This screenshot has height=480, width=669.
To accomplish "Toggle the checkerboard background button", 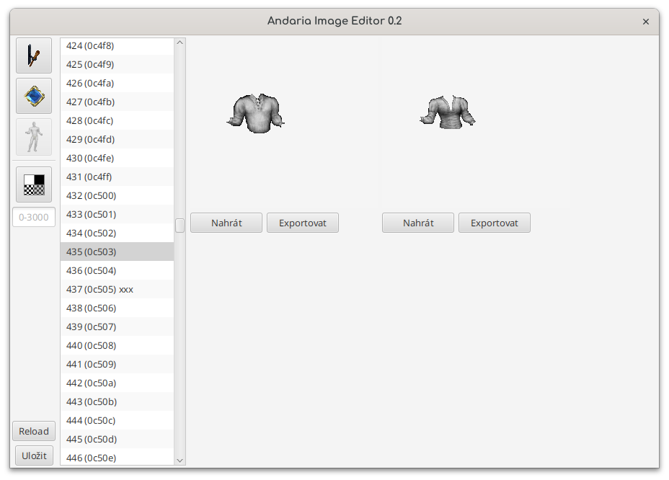I will (34, 185).
